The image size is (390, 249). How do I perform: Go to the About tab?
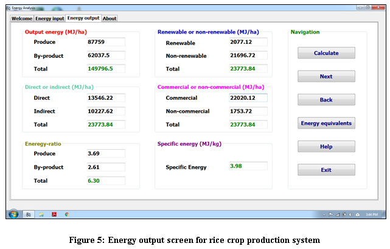coord(110,18)
